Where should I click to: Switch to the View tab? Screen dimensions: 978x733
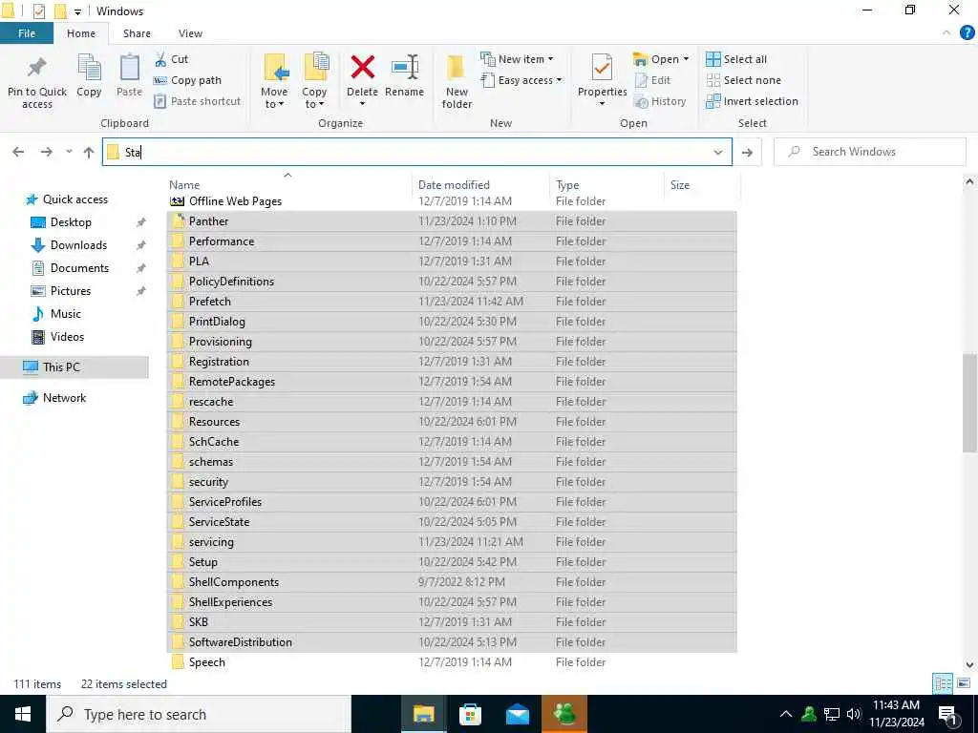190,33
